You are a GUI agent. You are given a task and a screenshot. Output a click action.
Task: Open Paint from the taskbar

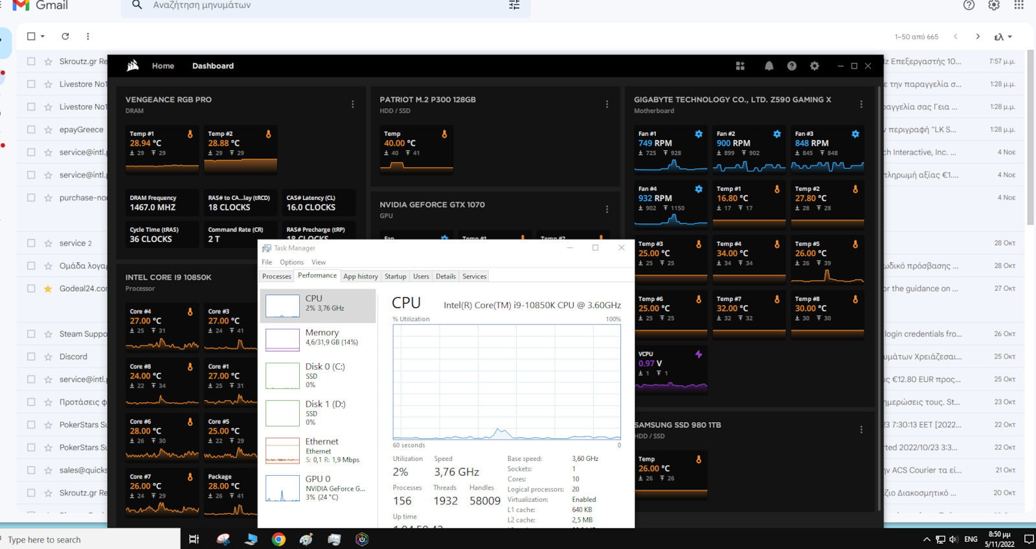pyautogui.click(x=306, y=539)
